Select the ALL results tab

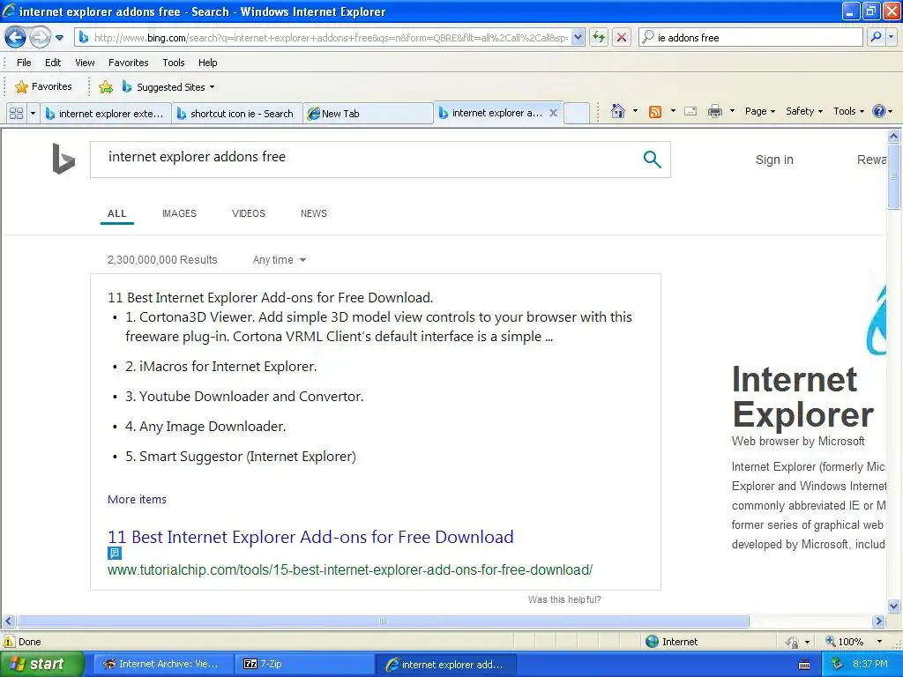(117, 213)
